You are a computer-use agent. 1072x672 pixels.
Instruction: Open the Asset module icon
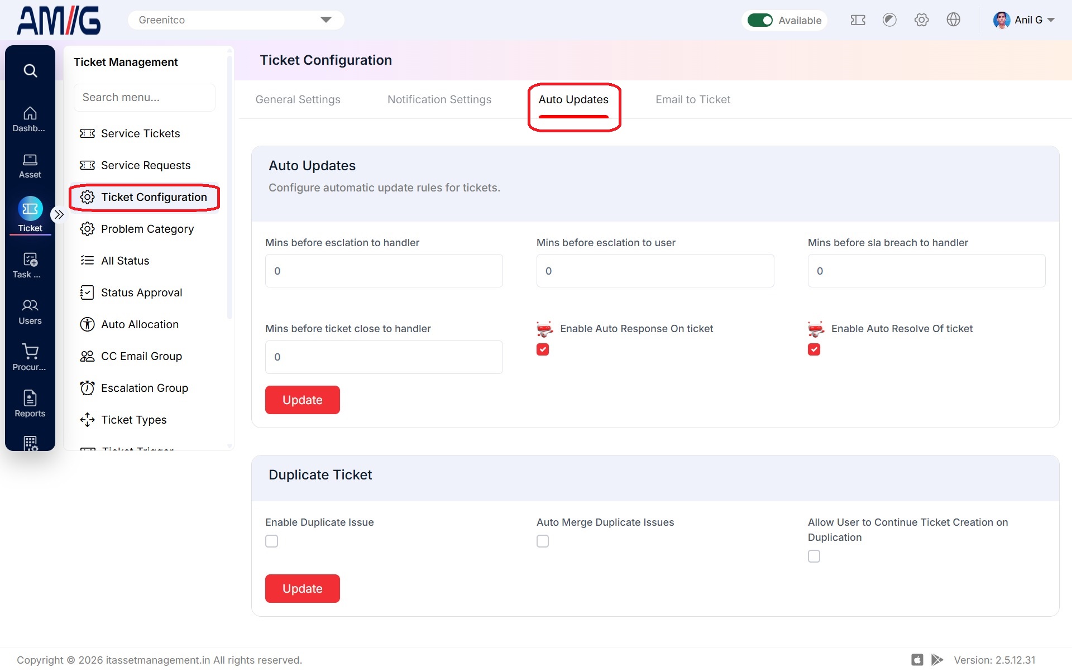(x=30, y=166)
